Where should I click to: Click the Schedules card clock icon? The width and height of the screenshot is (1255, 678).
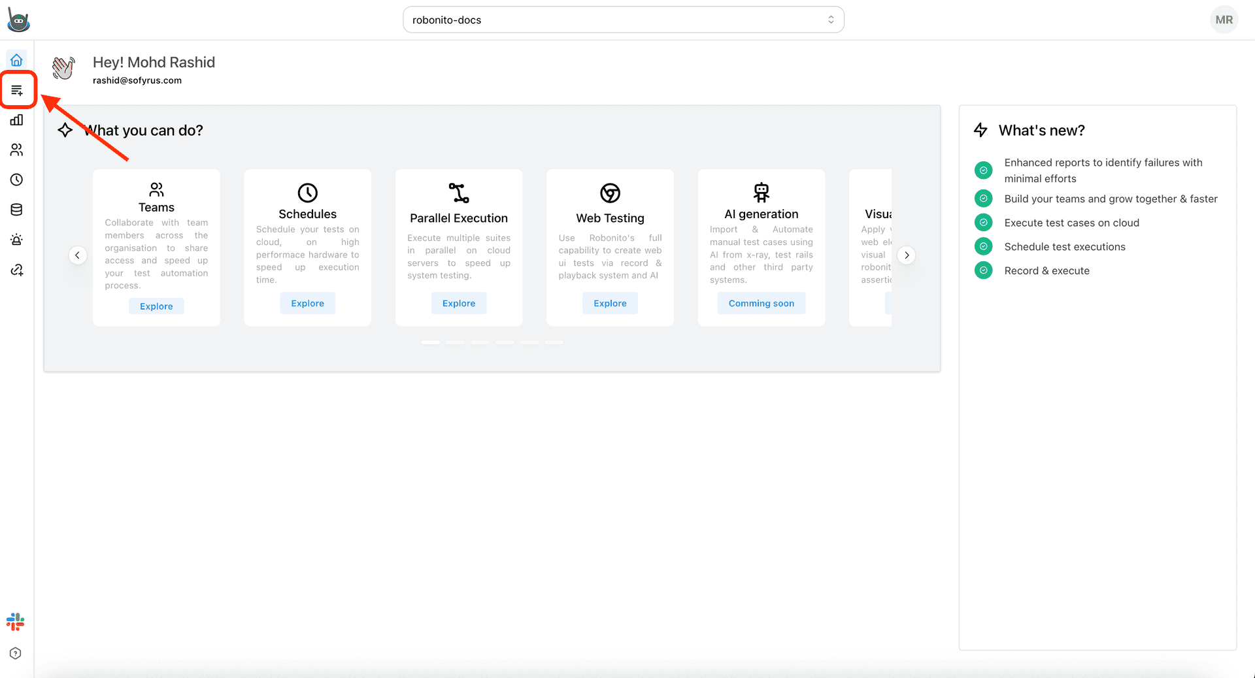(307, 193)
